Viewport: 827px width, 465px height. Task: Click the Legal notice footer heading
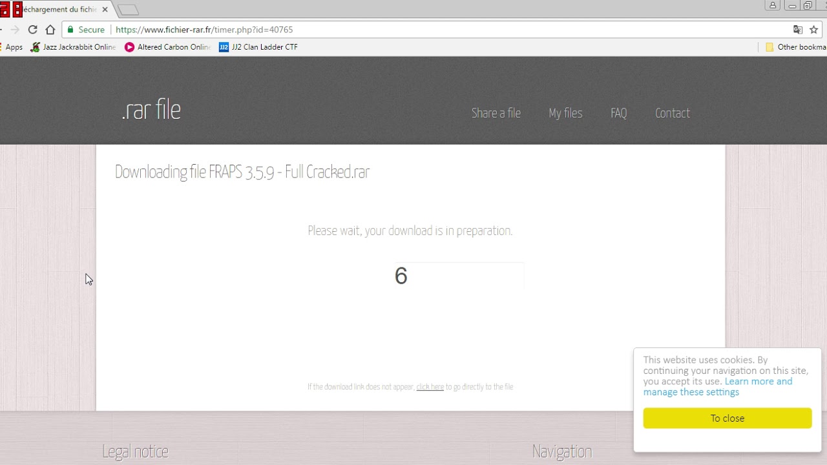135,451
